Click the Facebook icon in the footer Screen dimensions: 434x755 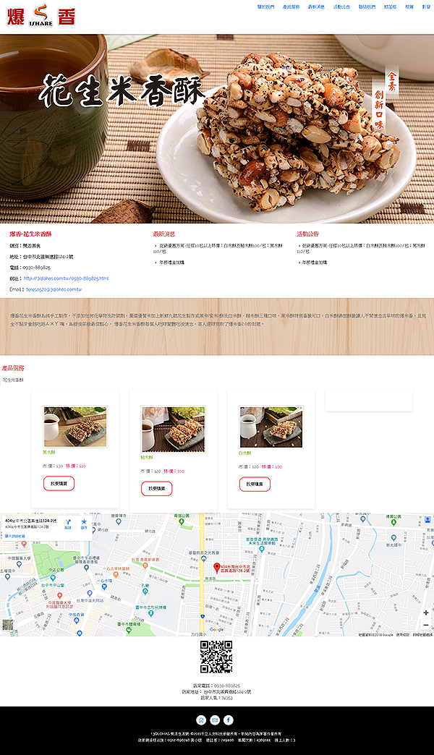coord(229,720)
